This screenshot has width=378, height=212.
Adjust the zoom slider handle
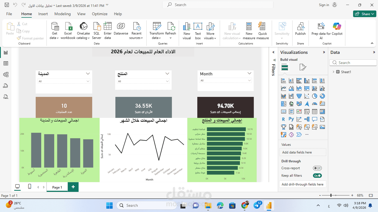[x=331, y=195]
